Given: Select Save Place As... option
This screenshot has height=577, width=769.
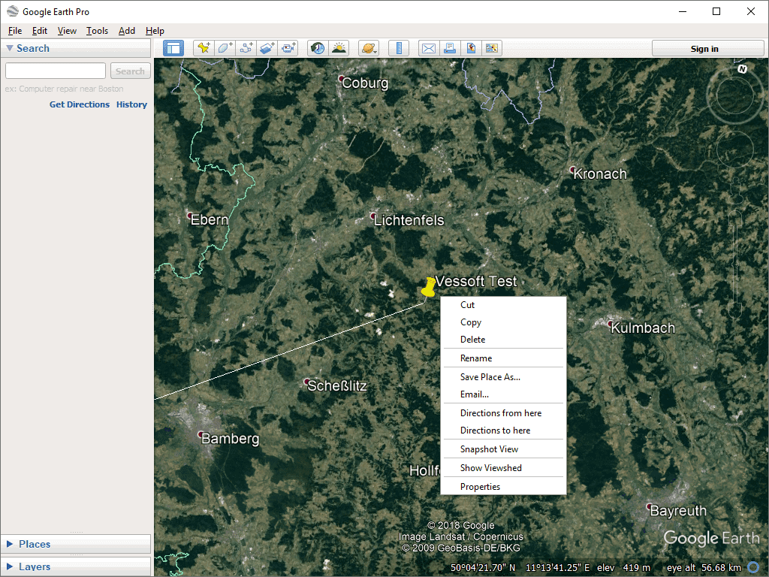Looking at the screenshot, I should [503, 377].
